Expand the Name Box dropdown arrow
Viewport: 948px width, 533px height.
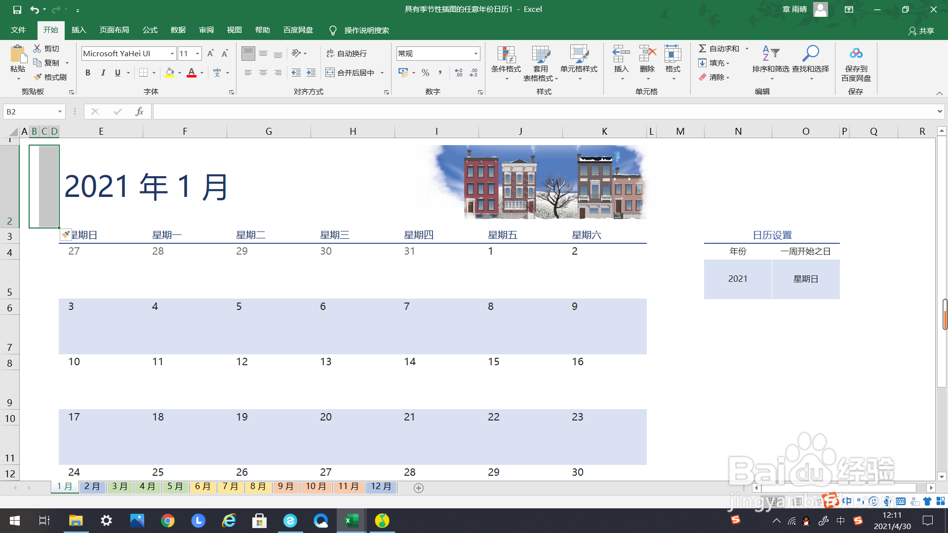click(x=60, y=112)
